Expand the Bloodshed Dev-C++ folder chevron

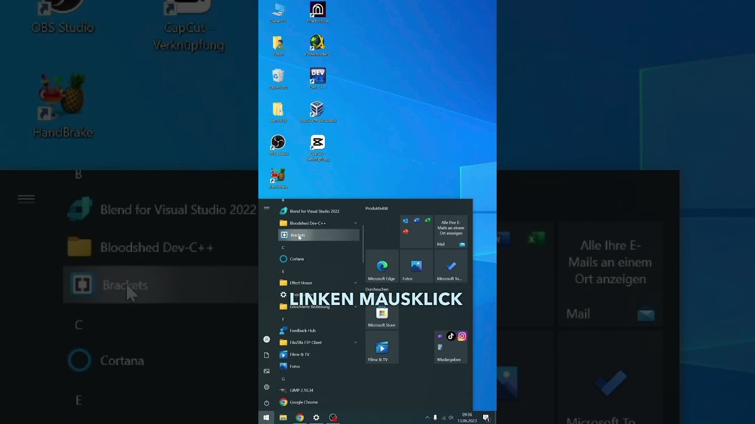(355, 223)
